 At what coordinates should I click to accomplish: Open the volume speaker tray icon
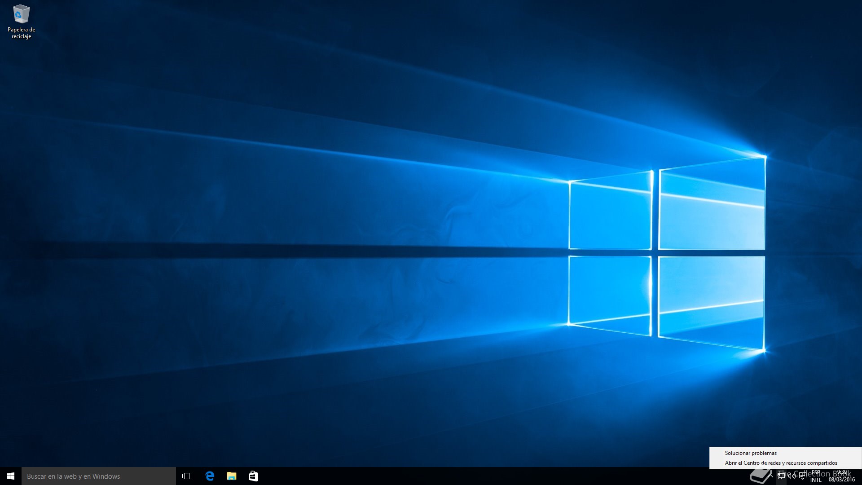792,476
